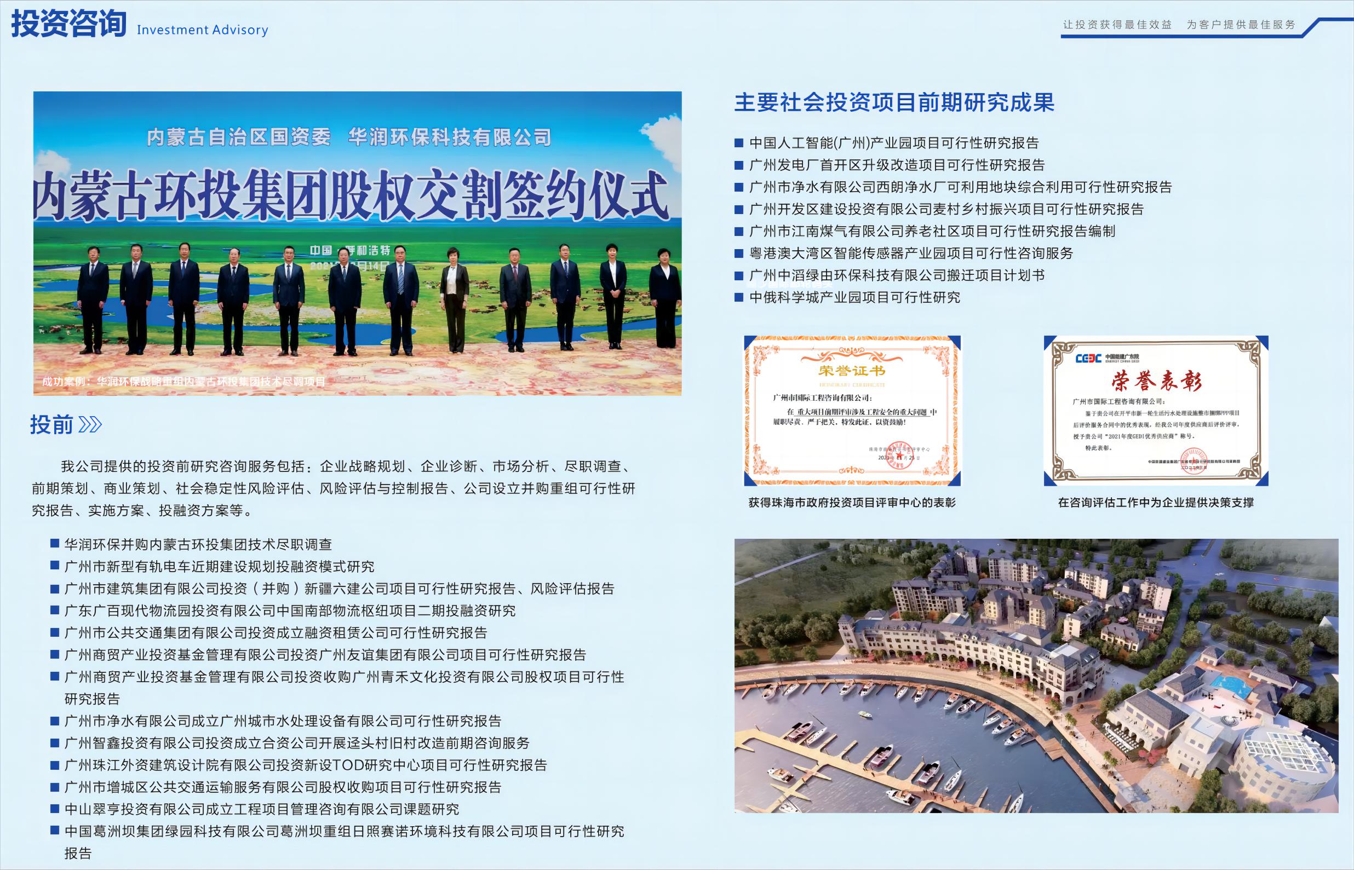Click the 投前 section heading
The width and height of the screenshot is (1354, 870).
51,425
